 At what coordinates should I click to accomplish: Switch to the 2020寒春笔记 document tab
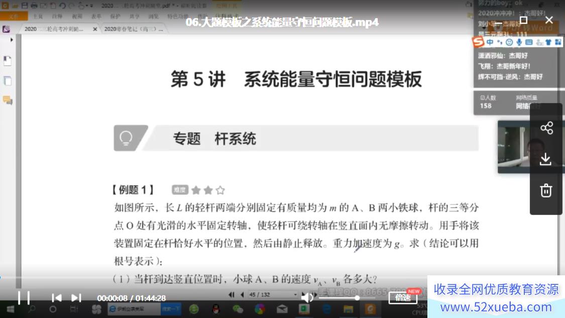coord(133,29)
